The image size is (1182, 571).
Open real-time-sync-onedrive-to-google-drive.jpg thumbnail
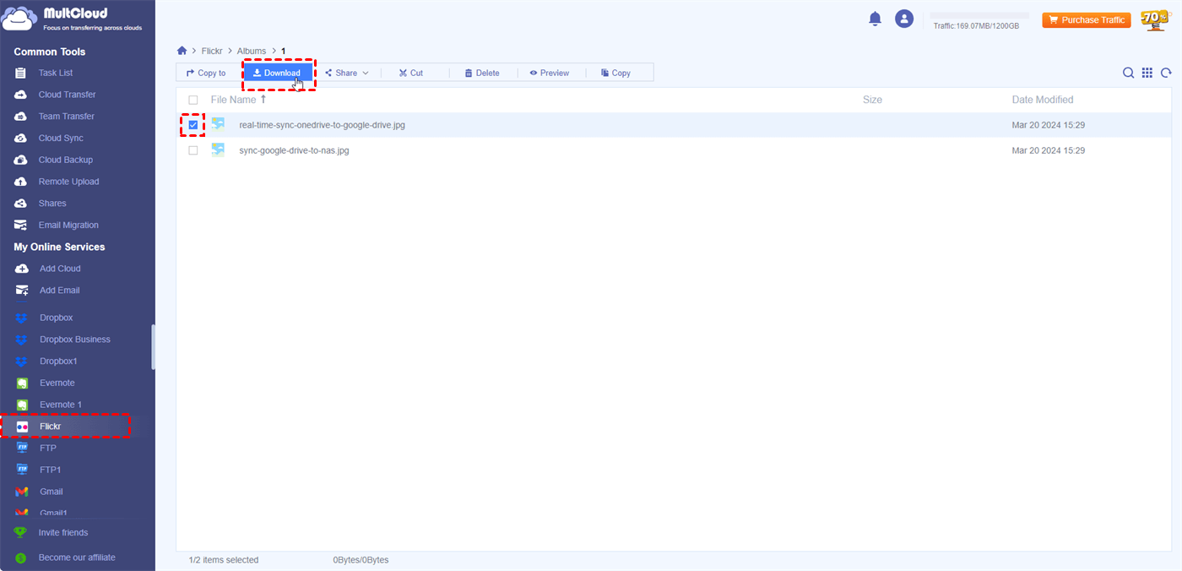point(218,124)
